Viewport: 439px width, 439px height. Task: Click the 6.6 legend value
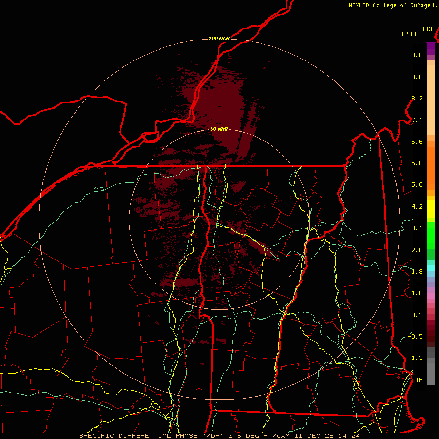417,142
